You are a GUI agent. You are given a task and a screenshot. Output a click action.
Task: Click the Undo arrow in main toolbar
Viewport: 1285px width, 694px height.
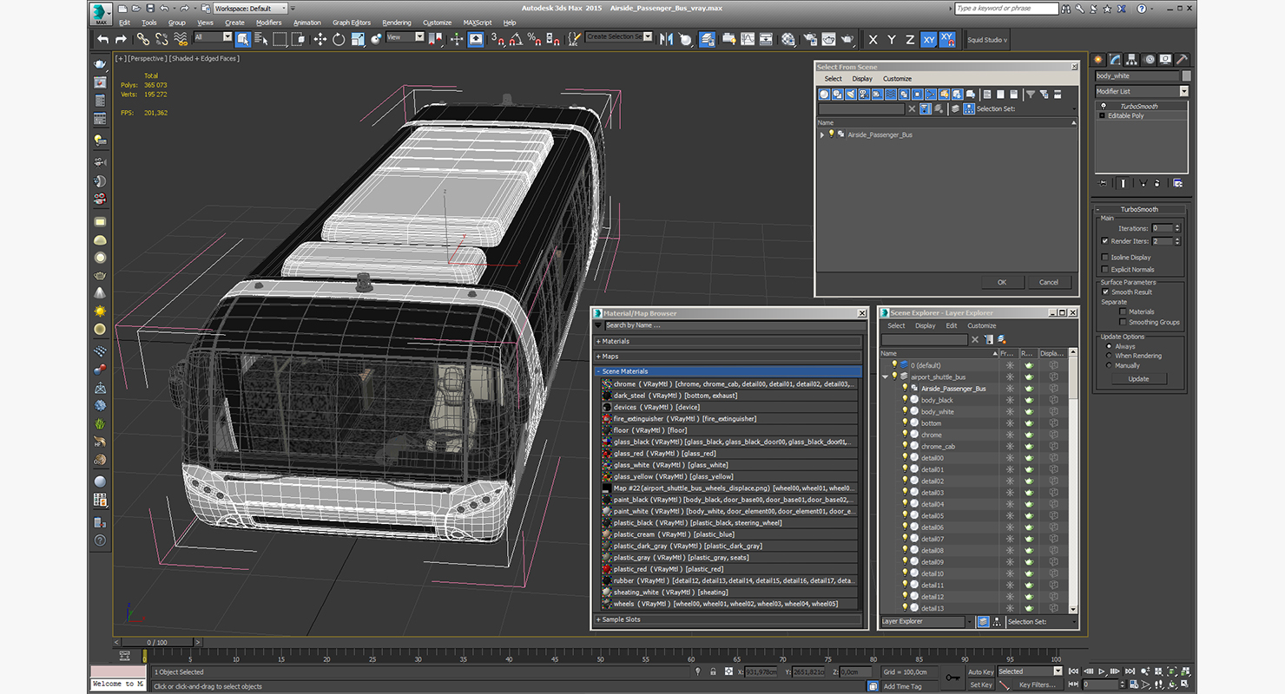click(103, 39)
